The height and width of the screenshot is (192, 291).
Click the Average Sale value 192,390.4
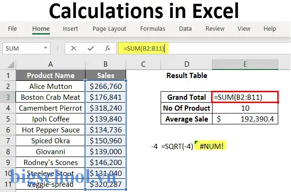point(245,119)
